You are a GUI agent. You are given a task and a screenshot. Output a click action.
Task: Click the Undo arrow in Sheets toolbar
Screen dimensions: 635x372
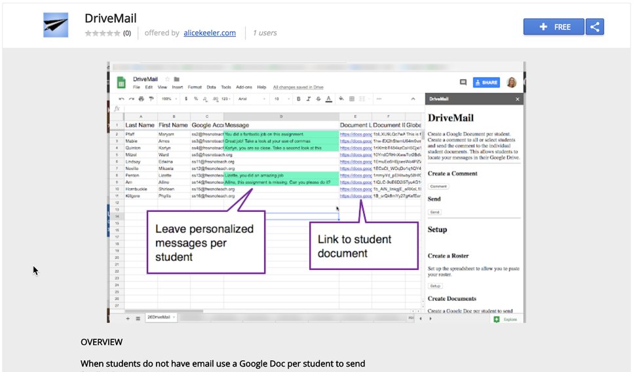click(121, 99)
